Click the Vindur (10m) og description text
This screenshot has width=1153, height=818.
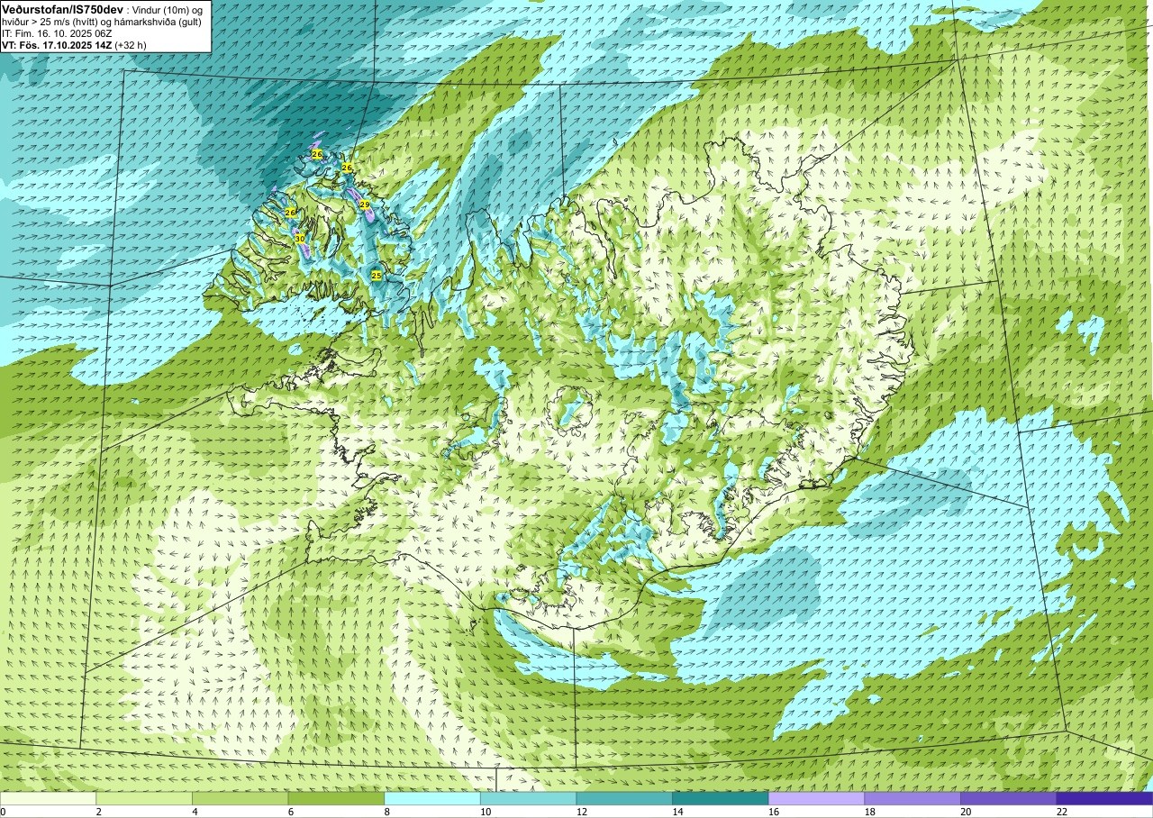click(168, 9)
